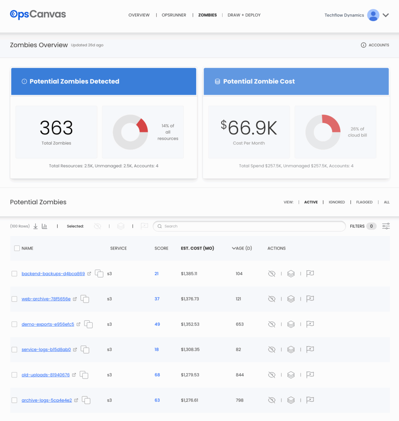The image size is (399, 421).
Task: Ignore old-uploads-81940676 using the eye icon
Action: click(x=271, y=375)
